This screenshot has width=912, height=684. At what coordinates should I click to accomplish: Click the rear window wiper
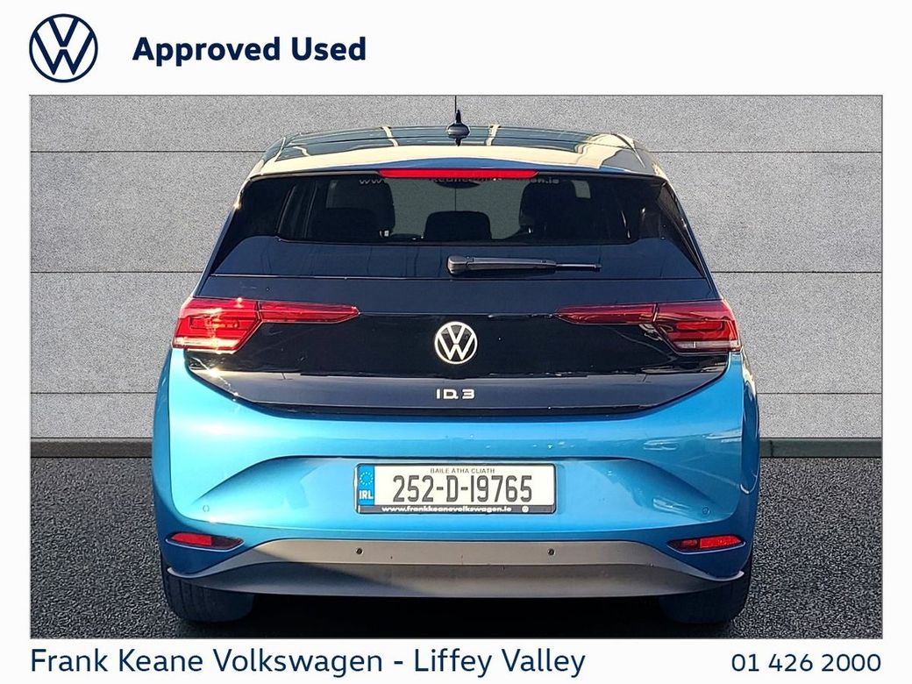point(523,265)
